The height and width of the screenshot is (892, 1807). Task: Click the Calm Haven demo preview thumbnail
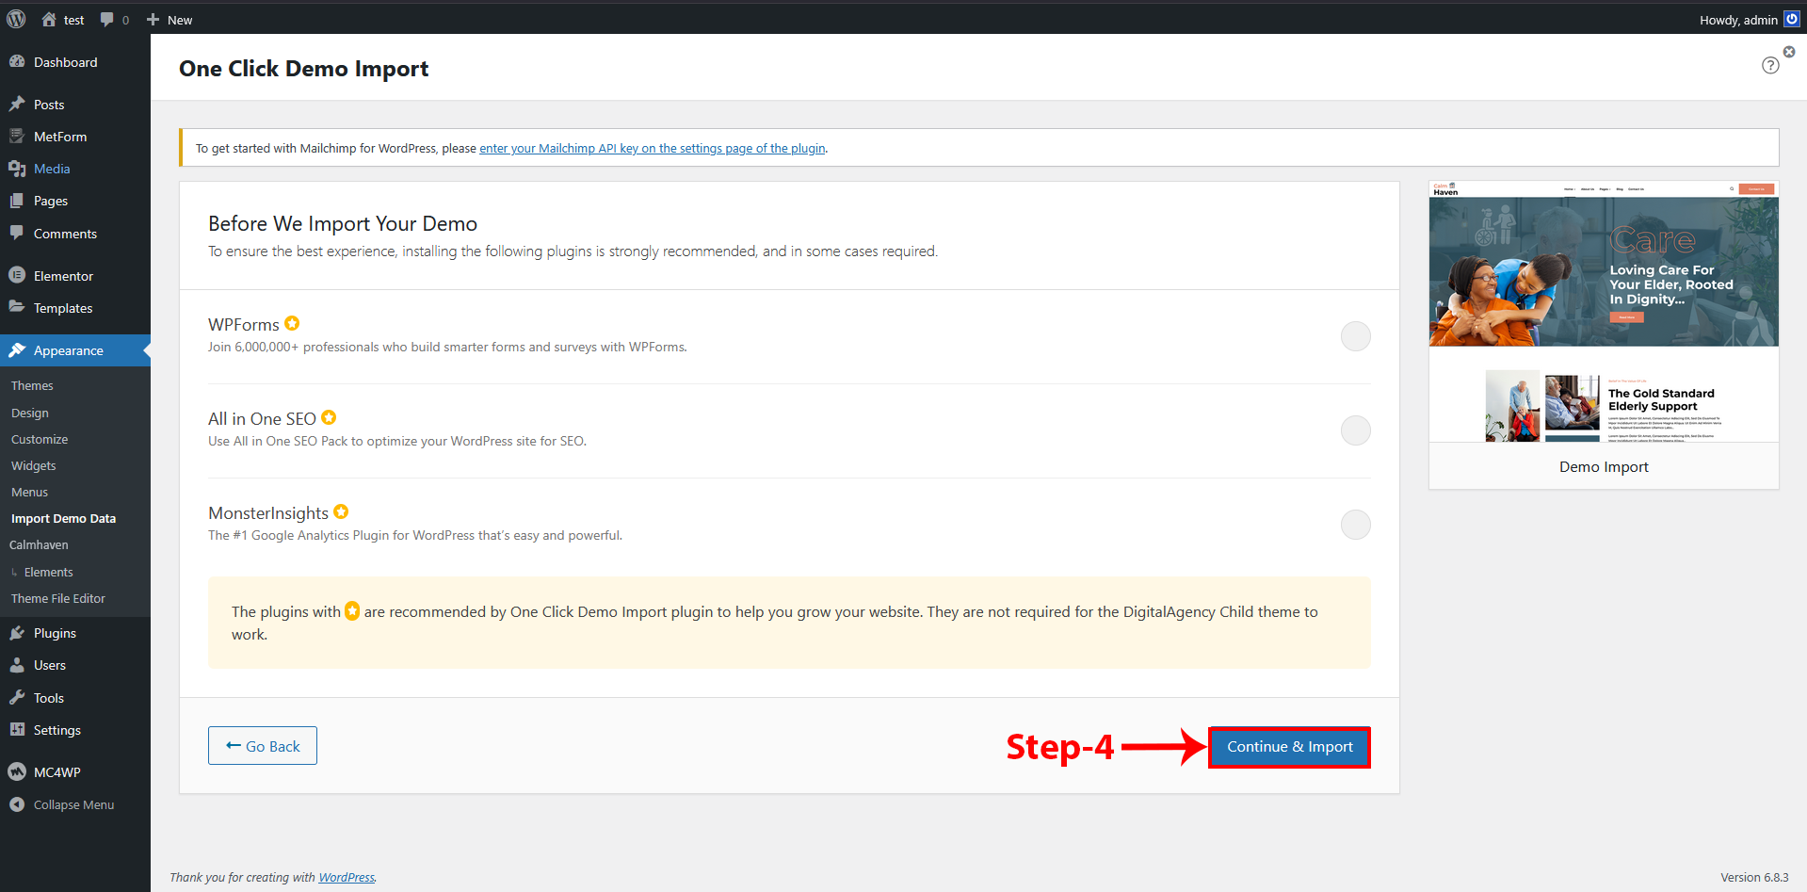coord(1604,311)
